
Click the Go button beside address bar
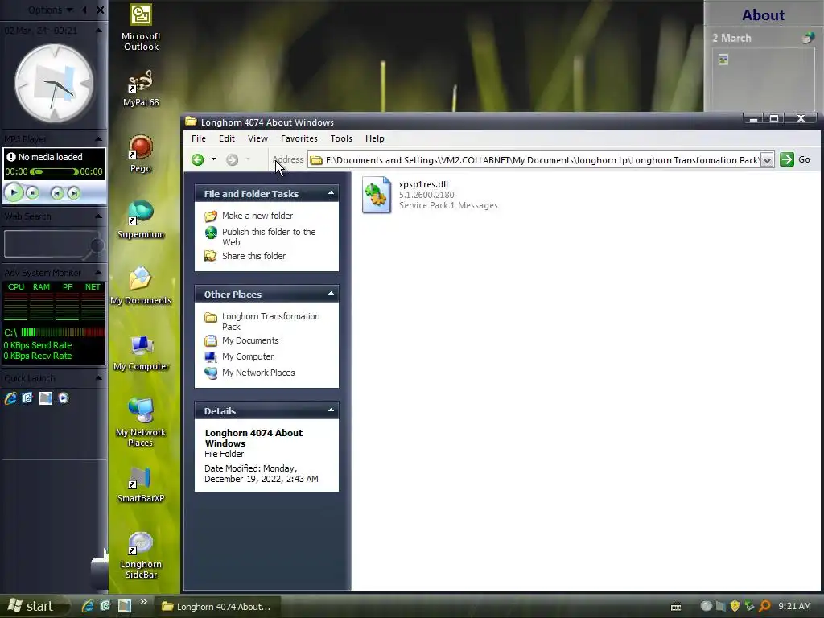tap(795, 160)
